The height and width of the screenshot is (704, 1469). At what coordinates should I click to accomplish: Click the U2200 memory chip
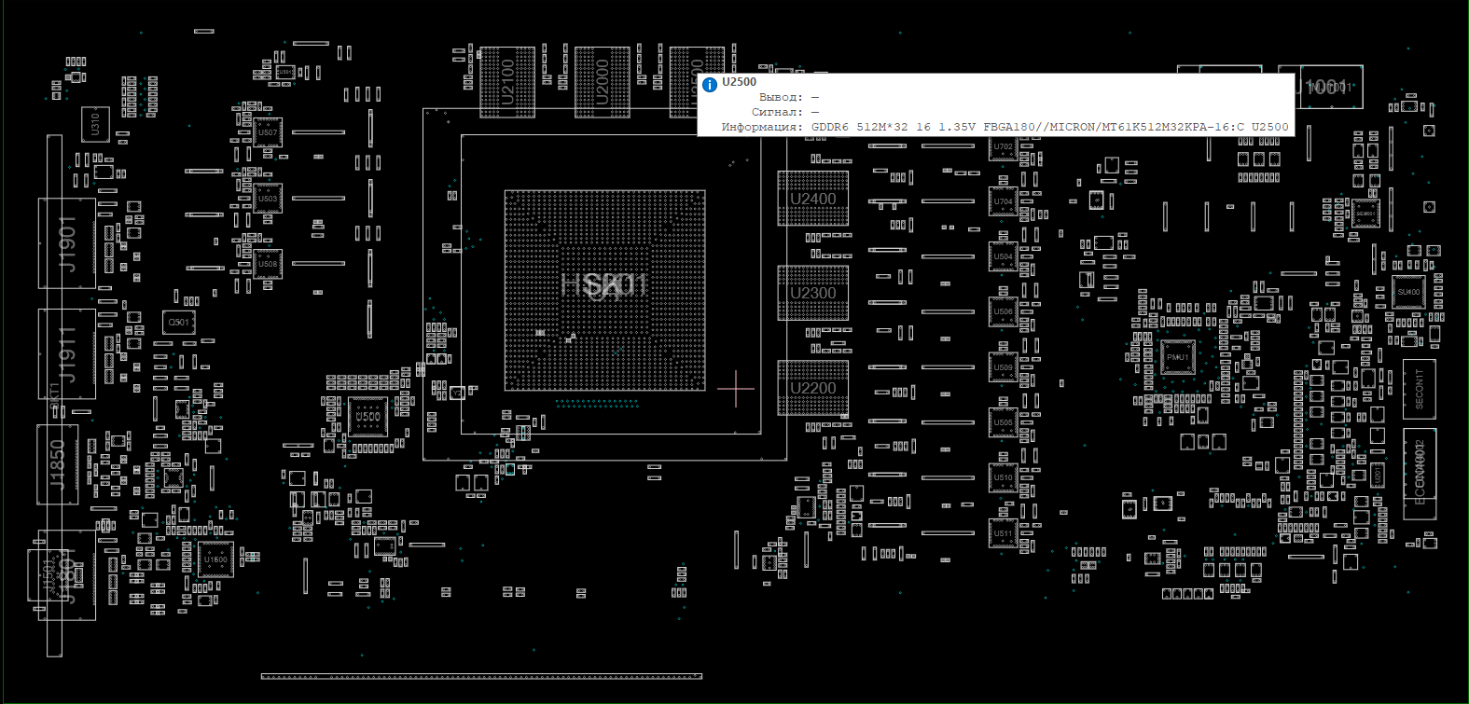pos(813,388)
